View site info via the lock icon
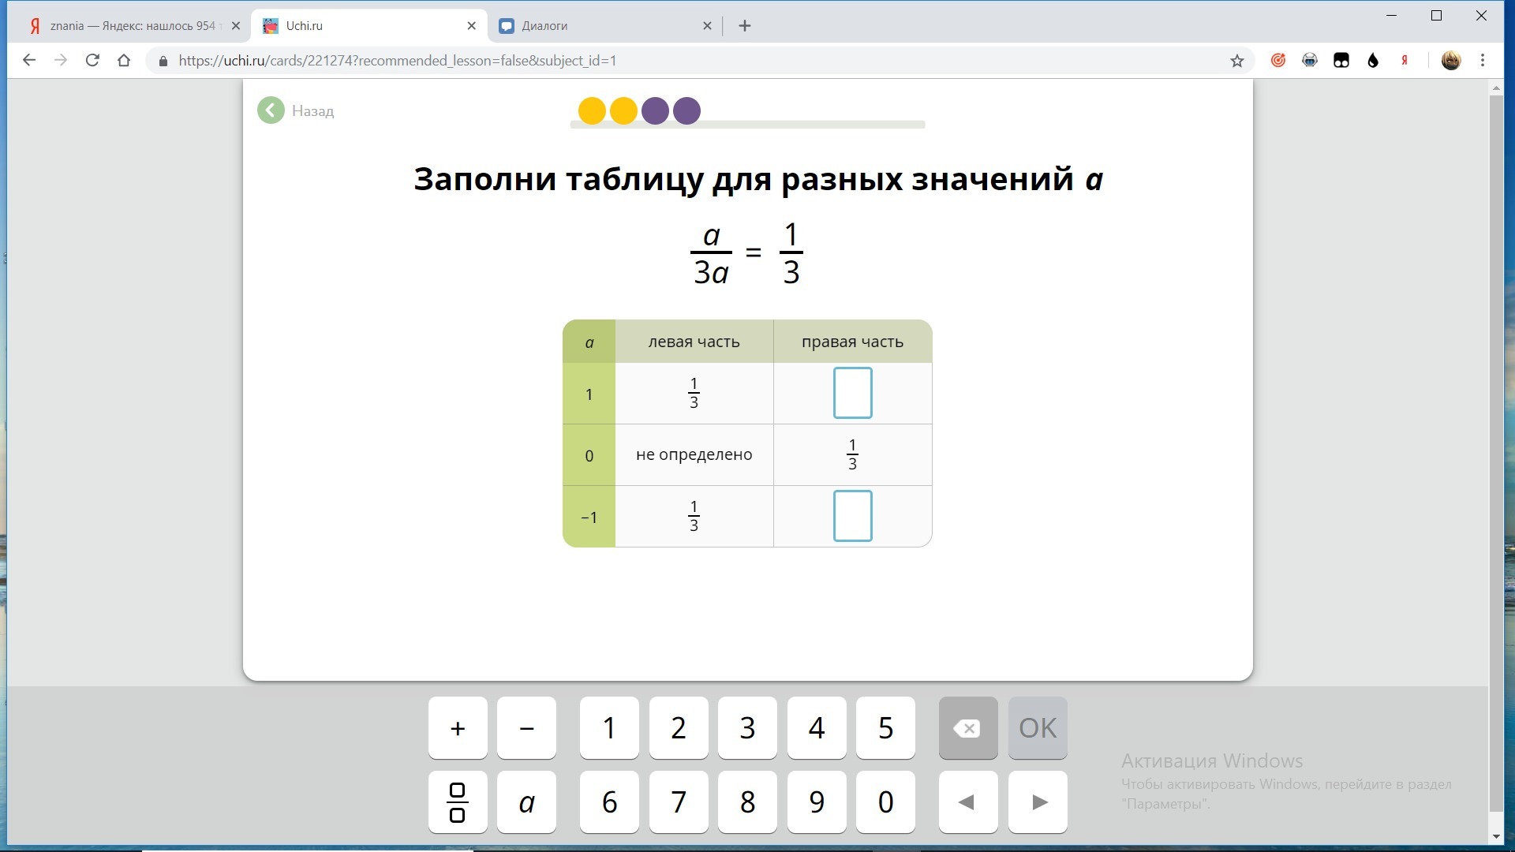 [163, 61]
